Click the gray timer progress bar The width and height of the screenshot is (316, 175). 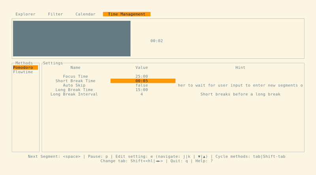coord(71,39)
